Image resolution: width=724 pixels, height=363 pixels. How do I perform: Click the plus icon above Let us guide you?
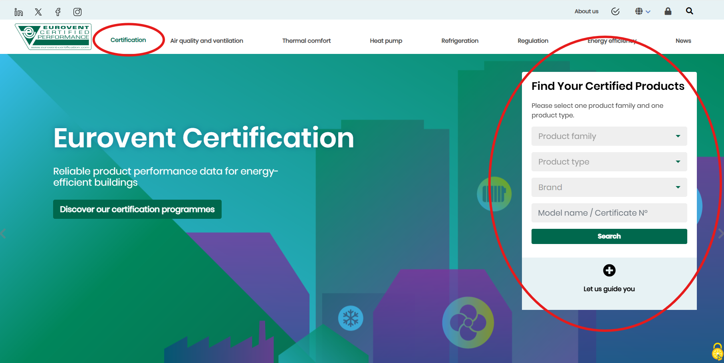pos(609,270)
